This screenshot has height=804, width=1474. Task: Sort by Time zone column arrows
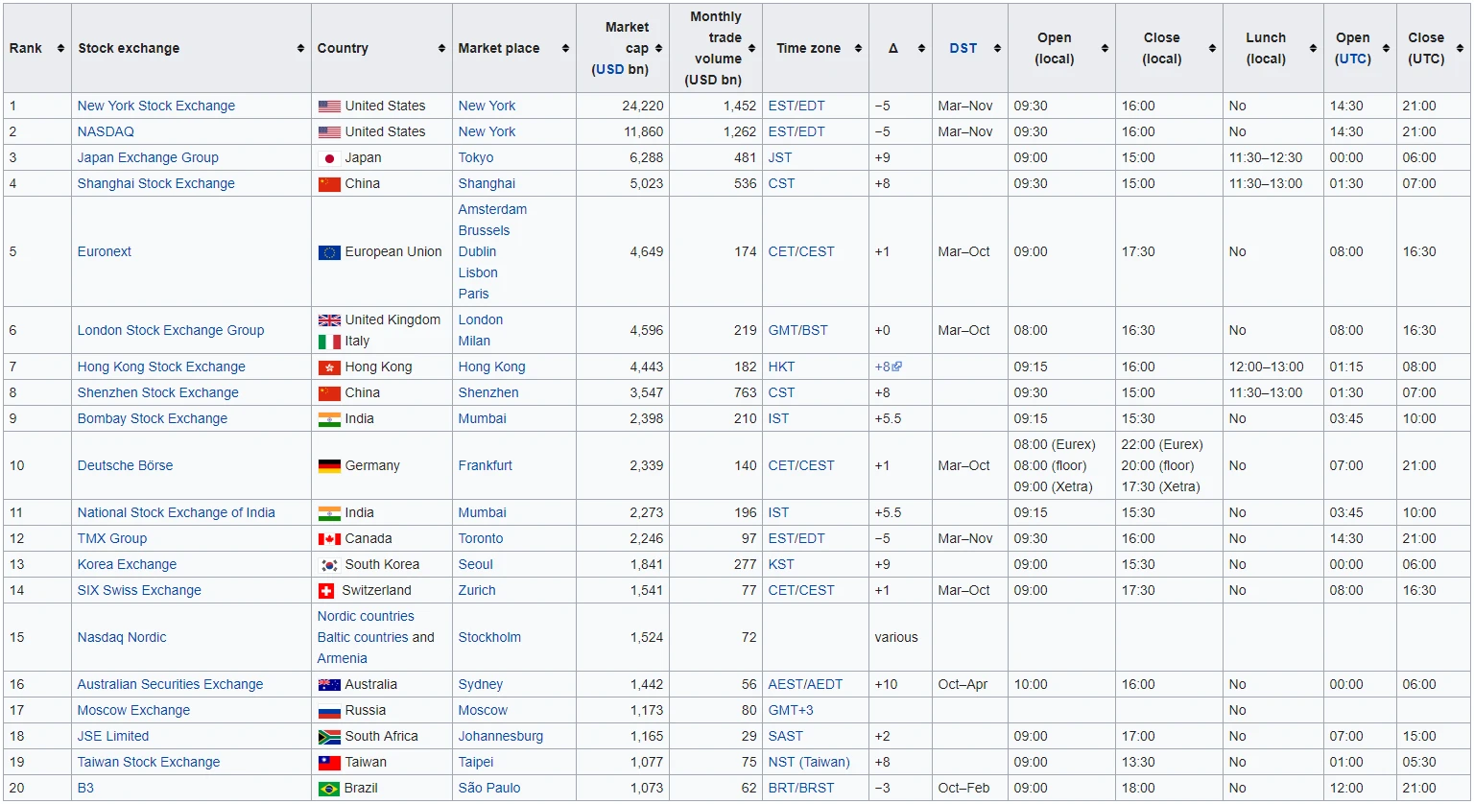point(858,48)
